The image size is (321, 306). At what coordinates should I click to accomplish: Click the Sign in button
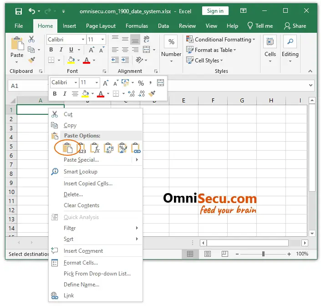tap(215, 11)
